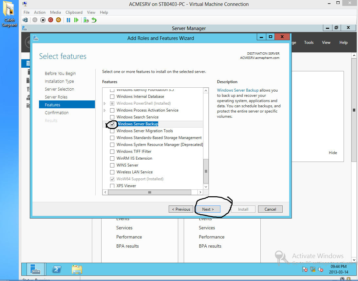Click the orange Save state toolbar icon
The height and width of the screenshot is (281, 358).
pos(58,20)
